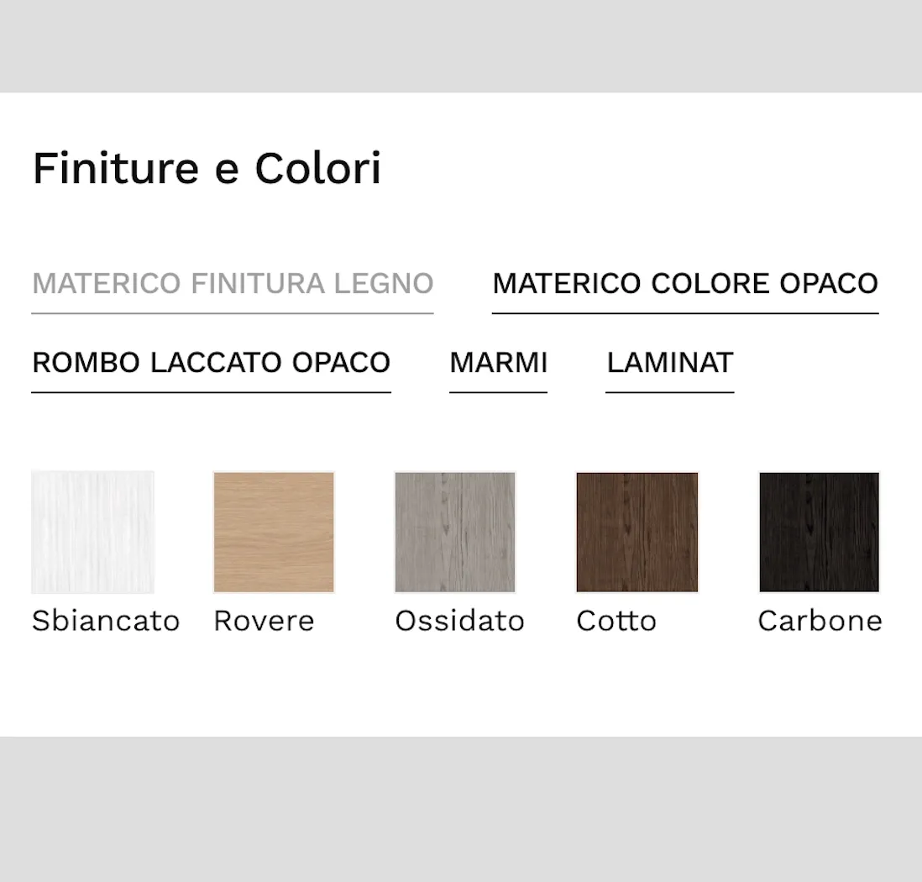922x882 pixels.
Task: Click the Ossidato text label
Action: (x=459, y=621)
